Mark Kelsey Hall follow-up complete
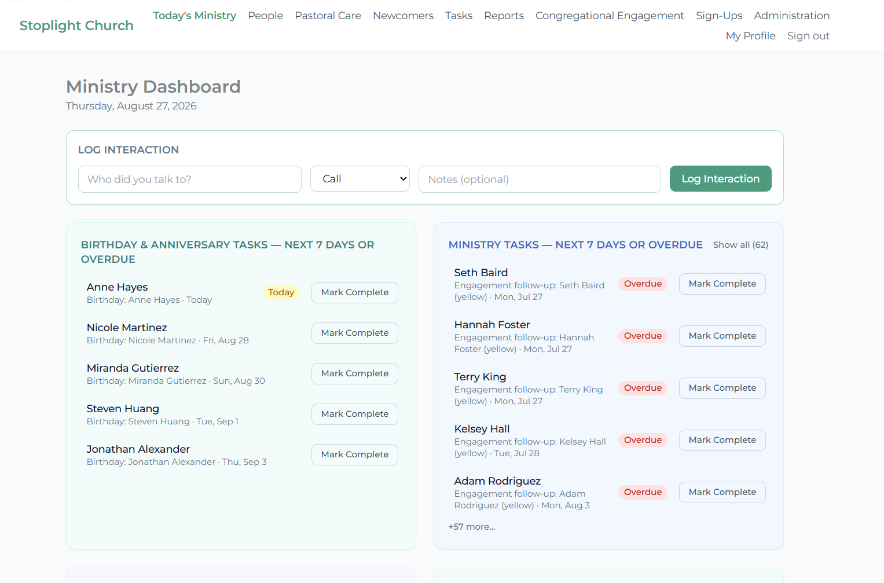 click(722, 440)
